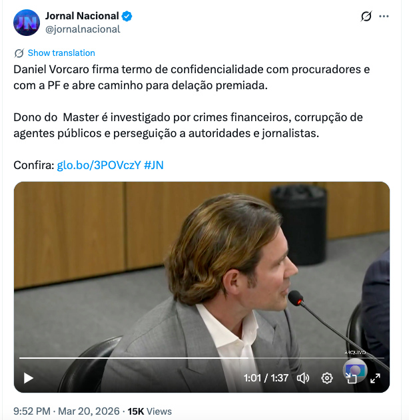Screen dimensions: 409x420
Task: Click the Grok icon at top right
Action: (366, 16)
